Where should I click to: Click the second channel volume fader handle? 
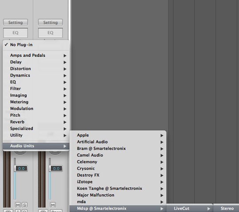point(56,169)
